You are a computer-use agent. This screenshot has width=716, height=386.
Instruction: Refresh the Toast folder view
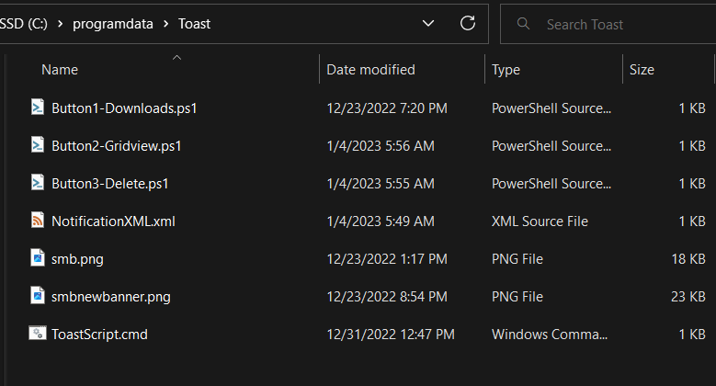tap(467, 23)
